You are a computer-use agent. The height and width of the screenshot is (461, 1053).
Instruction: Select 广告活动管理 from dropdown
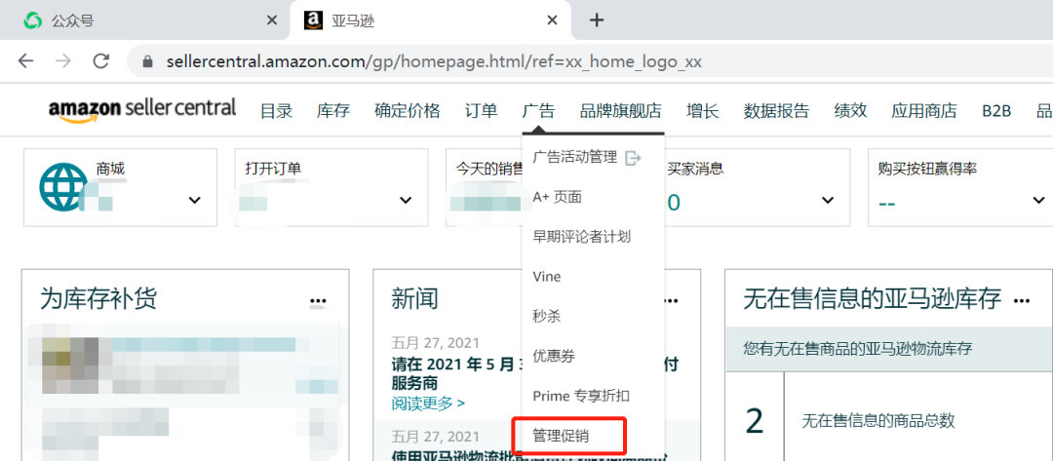574,158
